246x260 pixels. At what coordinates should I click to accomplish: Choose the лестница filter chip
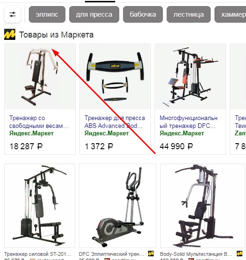pos(188,14)
